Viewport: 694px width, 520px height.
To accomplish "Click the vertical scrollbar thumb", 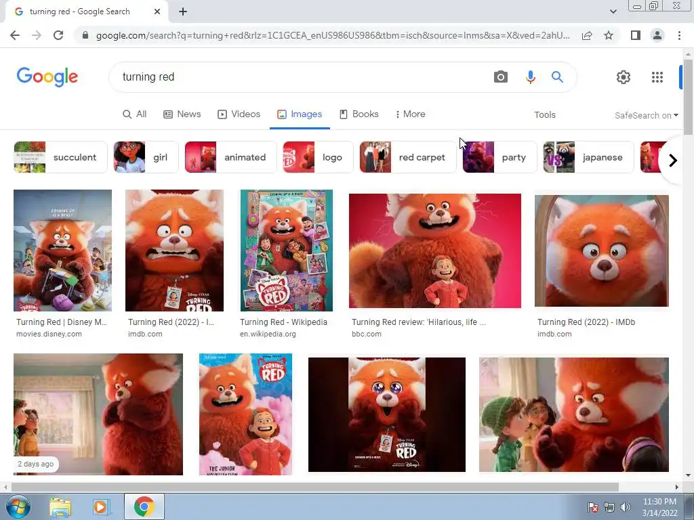I will [x=687, y=96].
